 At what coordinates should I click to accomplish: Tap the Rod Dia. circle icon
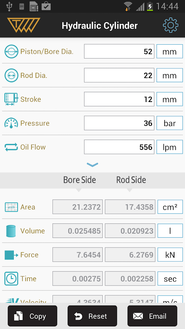pos(11,75)
